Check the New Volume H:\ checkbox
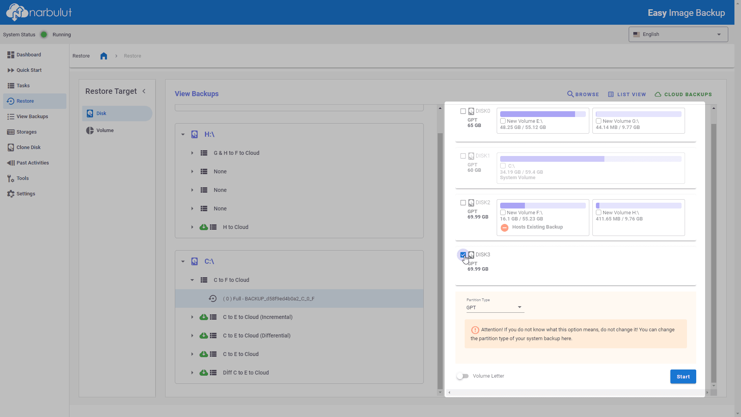Image resolution: width=741 pixels, height=417 pixels. (x=599, y=213)
